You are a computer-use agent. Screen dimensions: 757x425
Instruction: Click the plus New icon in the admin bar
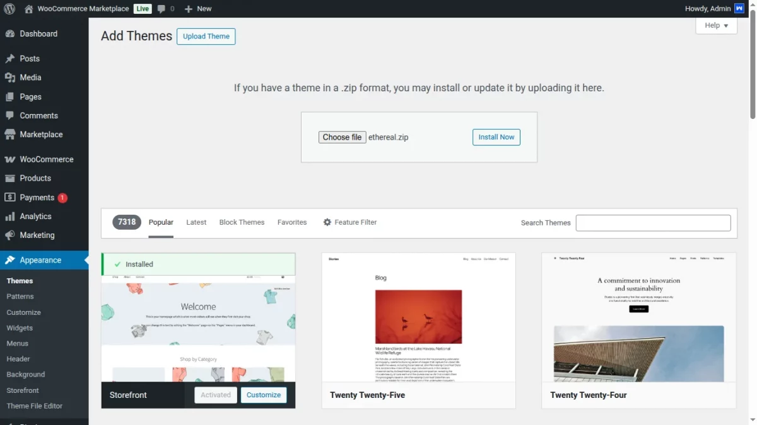pos(188,9)
